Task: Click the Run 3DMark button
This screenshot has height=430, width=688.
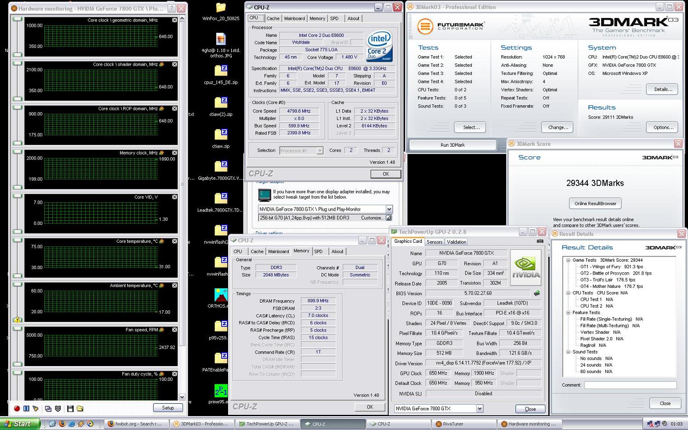Action: pos(453,145)
